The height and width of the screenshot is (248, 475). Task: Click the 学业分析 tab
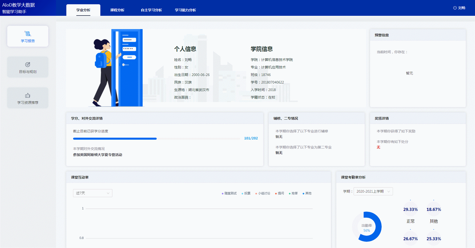83,10
